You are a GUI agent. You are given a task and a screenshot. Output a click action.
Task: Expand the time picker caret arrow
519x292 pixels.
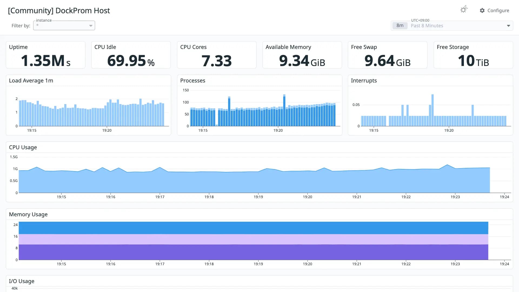(508, 26)
